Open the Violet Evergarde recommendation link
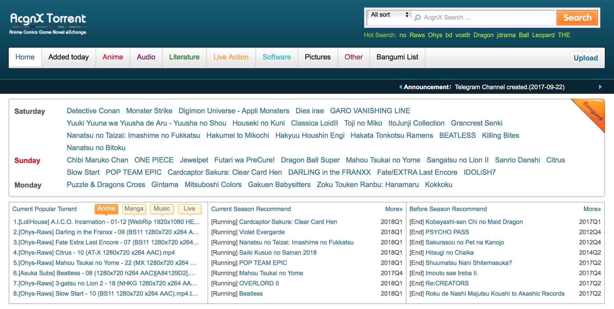Screen dimensions: 614x309 [262, 232]
